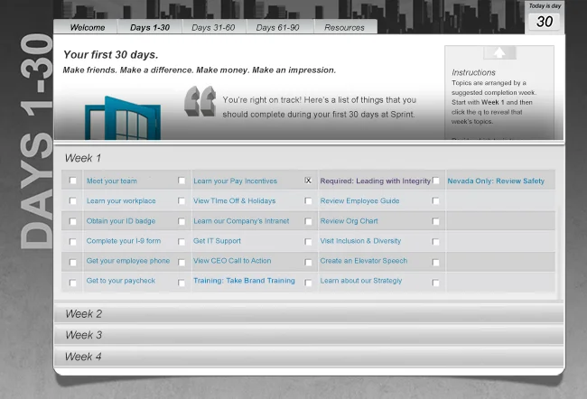587x399 pixels.
Task: Check the Complete your I-9 form box
Action: coord(72,241)
